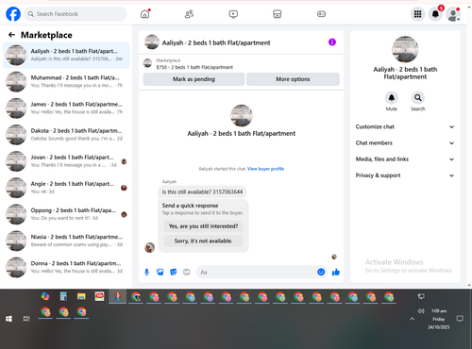Screen dimensions: 472x349
Task: Open the Niasia conversation
Action: click(66, 241)
